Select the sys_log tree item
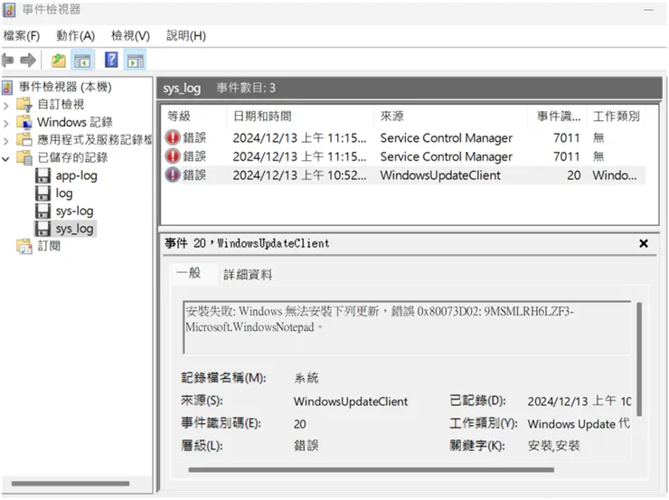Screen dimensions: 669x500 [74, 229]
